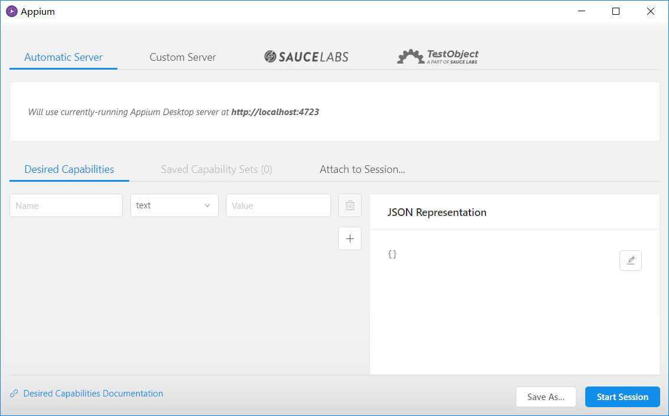
Task: Expand the capability type dropdown showing text
Action: tap(175, 205)
